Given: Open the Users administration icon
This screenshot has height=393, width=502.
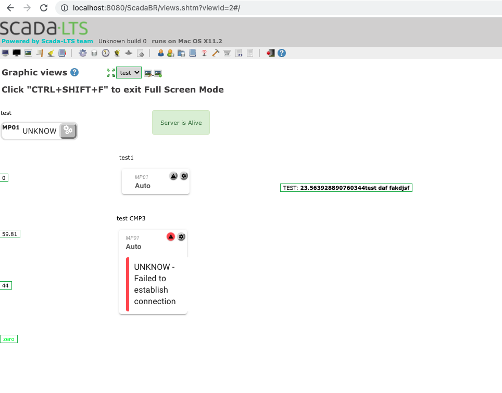Looking at the screenshot, I should click(x=160, y=53).
